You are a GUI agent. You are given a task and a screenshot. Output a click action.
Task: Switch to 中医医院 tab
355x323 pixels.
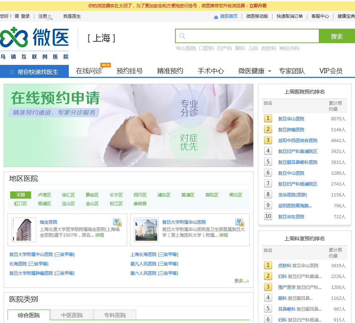tap(72, 315)
